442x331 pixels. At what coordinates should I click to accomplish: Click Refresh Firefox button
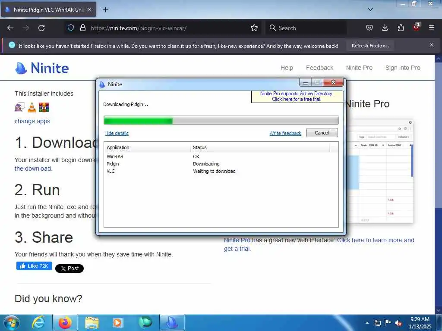pos(370,46)
